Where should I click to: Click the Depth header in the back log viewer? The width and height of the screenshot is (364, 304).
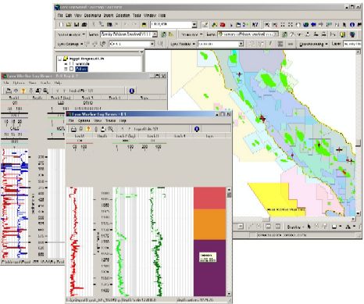37,98
